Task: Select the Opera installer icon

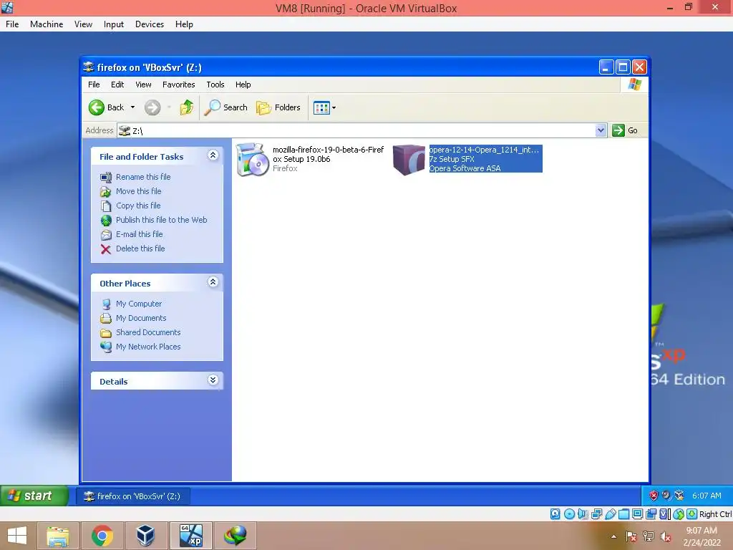Action: click(409, 160)
